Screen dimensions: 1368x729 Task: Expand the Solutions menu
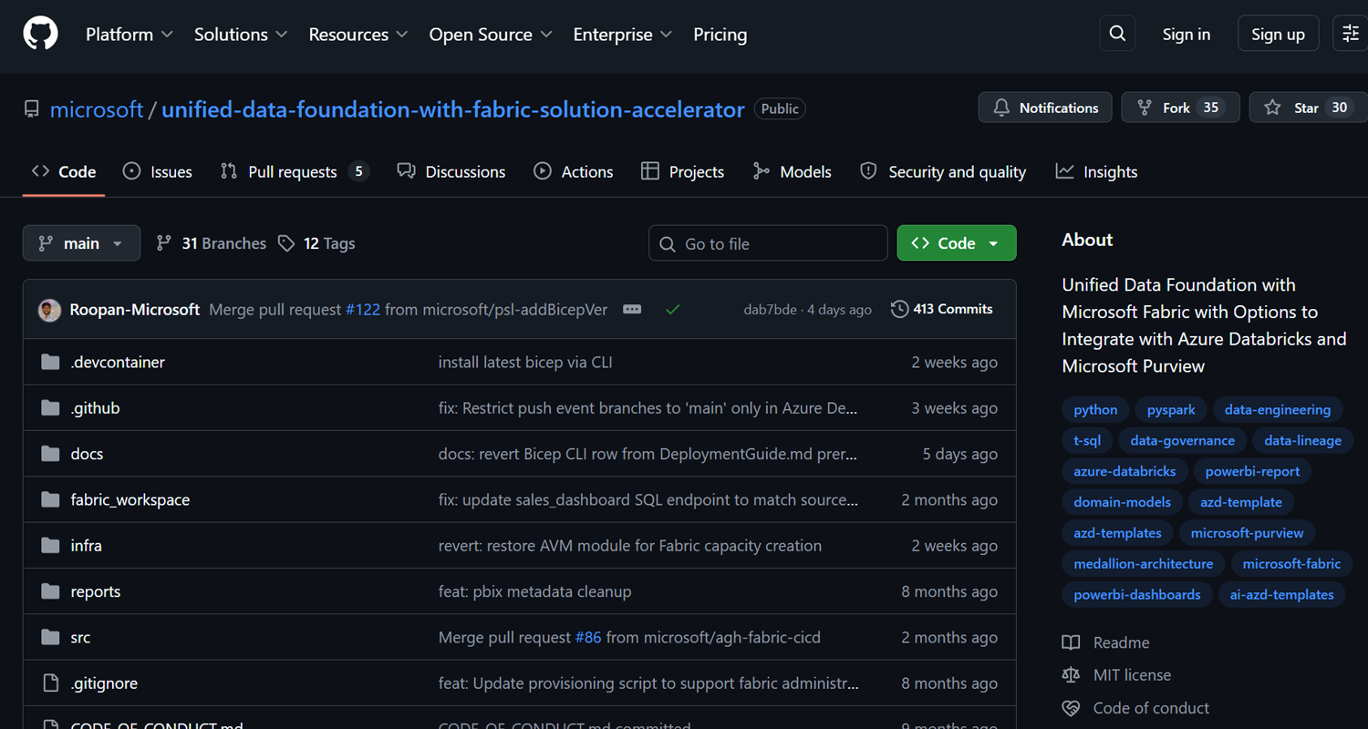click(x=241, y=35)
